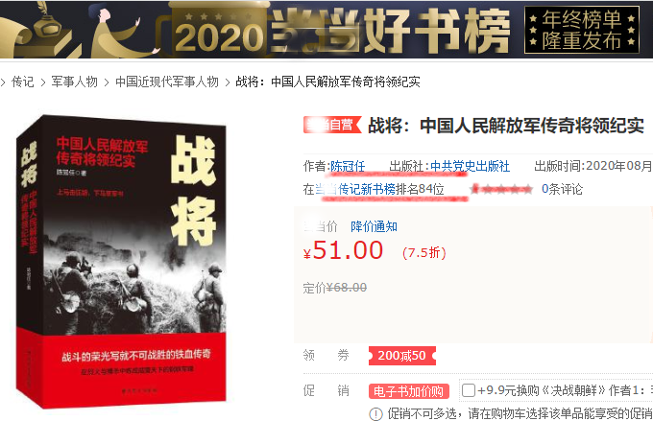The width and height of the screenshot is (653, 421).
Task: Click the five-star rating icons
Action: pyautogui.click(x=501, y=189)
